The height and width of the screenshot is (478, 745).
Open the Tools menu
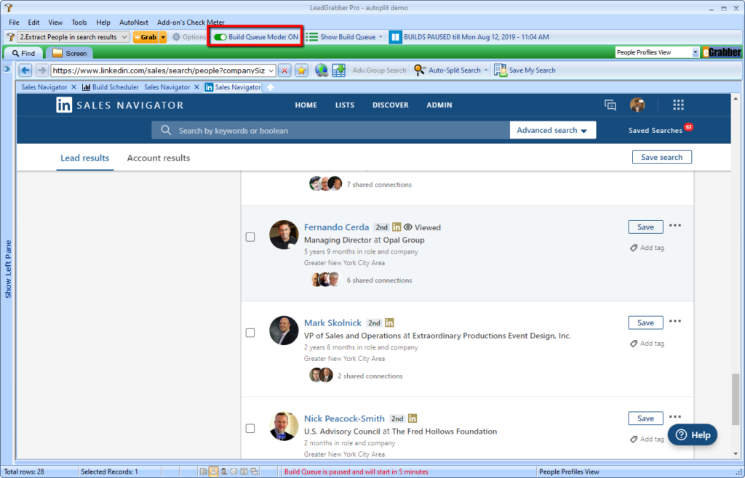coord(79,23)
